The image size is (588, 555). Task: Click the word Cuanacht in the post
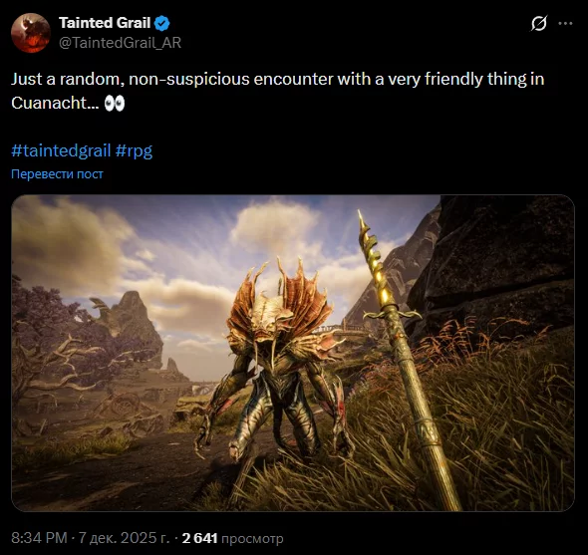pyautogui.click(x=49, y=103)
